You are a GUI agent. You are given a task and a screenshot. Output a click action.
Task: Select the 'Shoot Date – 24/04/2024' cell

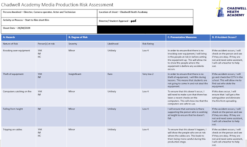pos(49,30)
